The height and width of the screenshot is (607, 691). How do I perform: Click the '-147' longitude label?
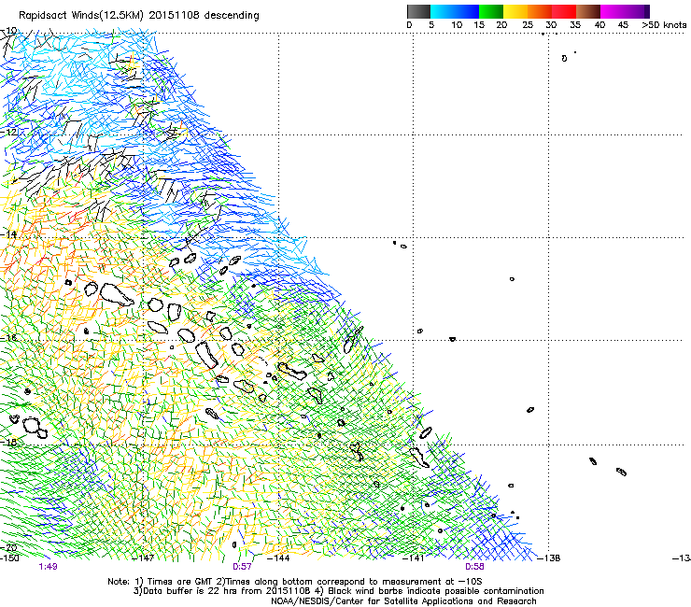click(144, 558)
